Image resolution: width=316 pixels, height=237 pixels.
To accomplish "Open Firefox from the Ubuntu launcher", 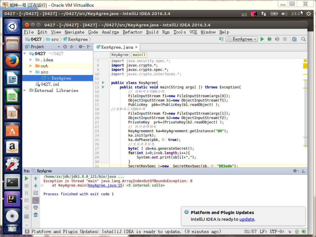I will [x=12, y=61].
